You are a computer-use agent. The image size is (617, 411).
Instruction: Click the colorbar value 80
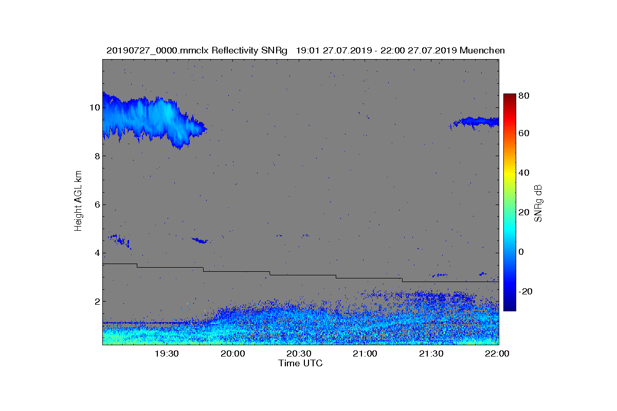524,95
